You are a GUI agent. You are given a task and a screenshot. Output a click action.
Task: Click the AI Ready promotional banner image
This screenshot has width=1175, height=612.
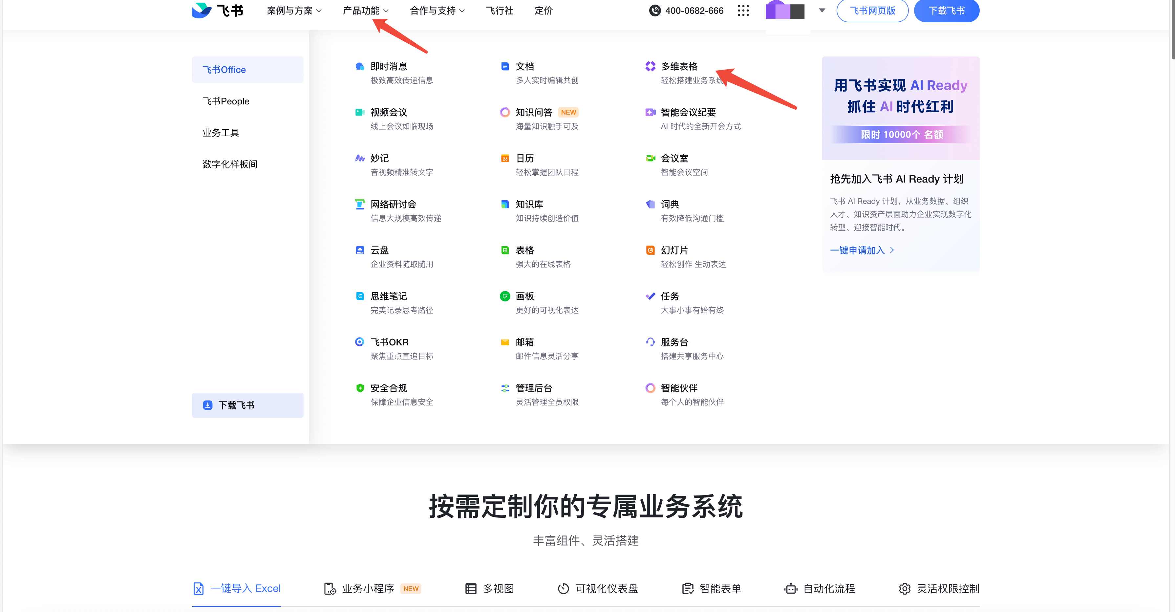[901, 108]
